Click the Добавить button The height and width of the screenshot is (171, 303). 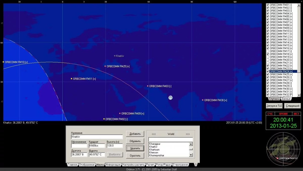pyautogui.click(x=135, y=134)
